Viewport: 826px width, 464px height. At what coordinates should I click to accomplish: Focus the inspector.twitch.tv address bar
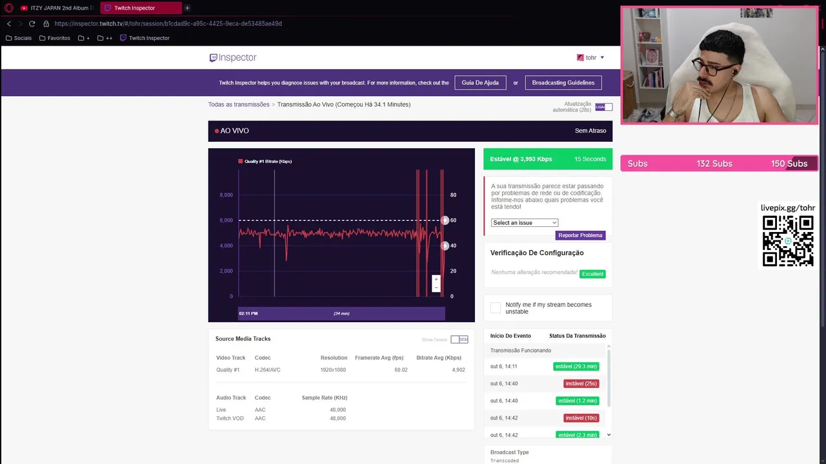click(168, 24)
